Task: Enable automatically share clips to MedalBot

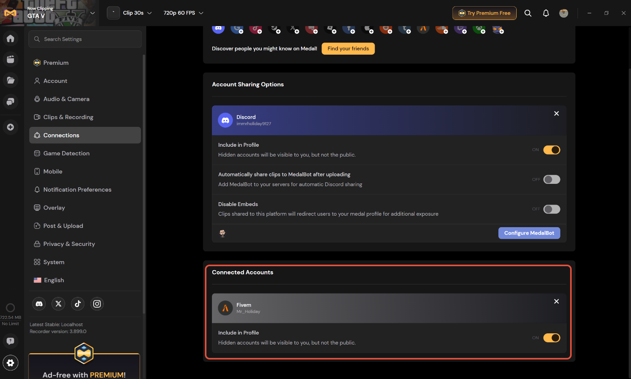Action: 552,180
